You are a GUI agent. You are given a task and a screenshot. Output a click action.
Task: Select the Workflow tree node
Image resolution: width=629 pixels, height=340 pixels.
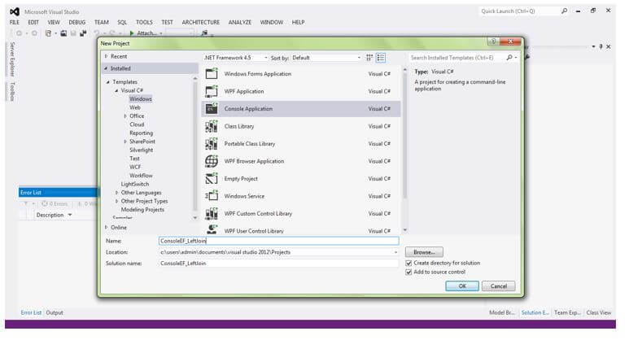point(141,176)
